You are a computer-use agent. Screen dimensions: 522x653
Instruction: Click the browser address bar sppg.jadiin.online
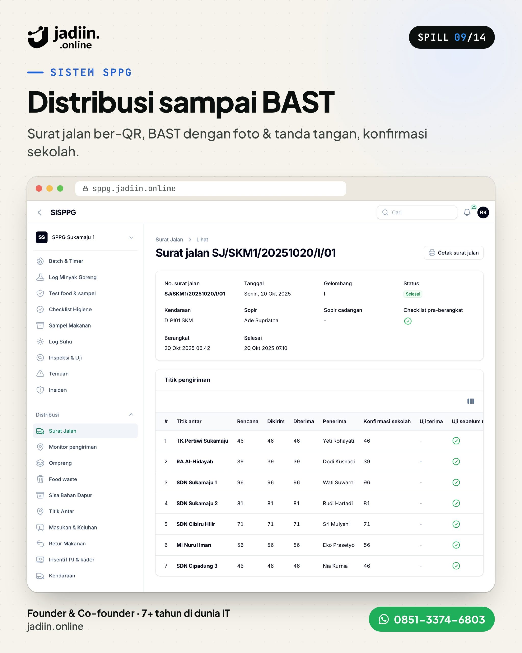point(211,189)
